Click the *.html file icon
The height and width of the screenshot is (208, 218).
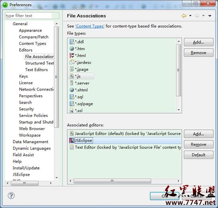pos(72,55)
